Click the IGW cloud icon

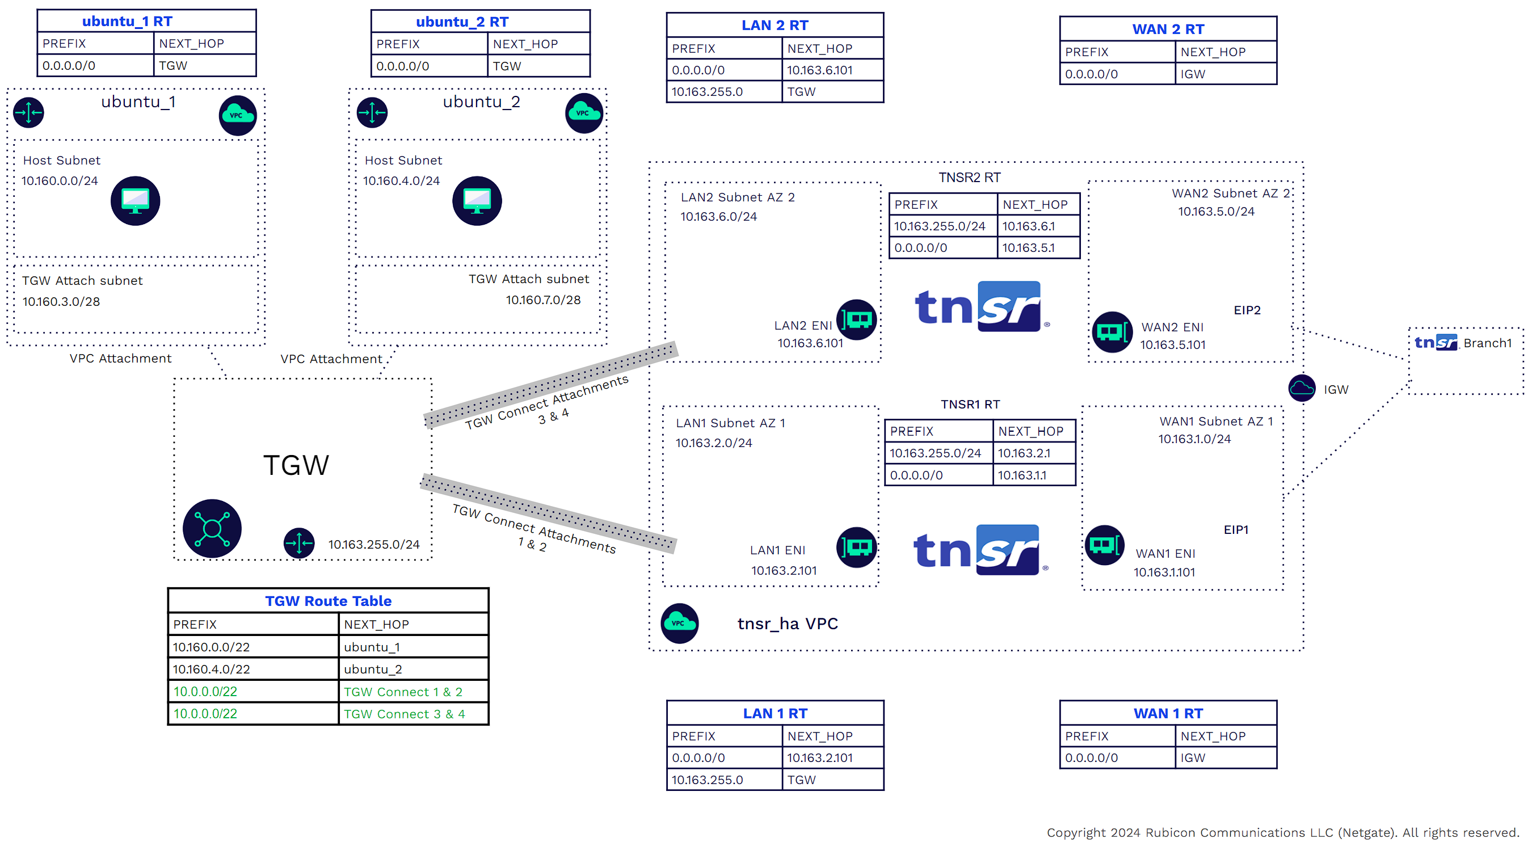pos(1301,389)
